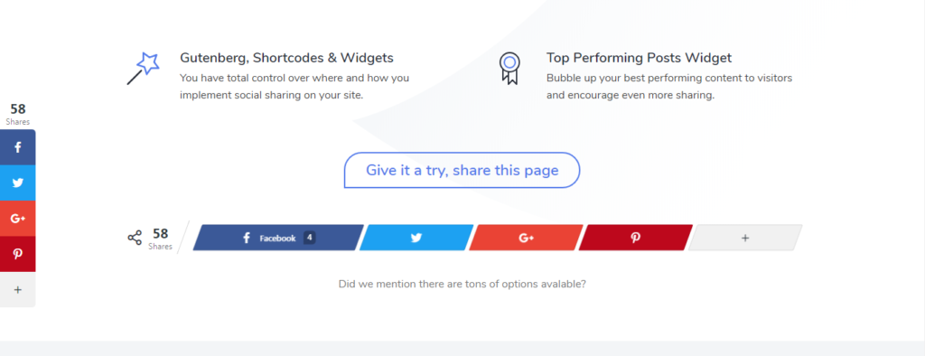Pin this page using sidebar Pinterest icon
The image size is (925, 356).
(x=18, y=254)
